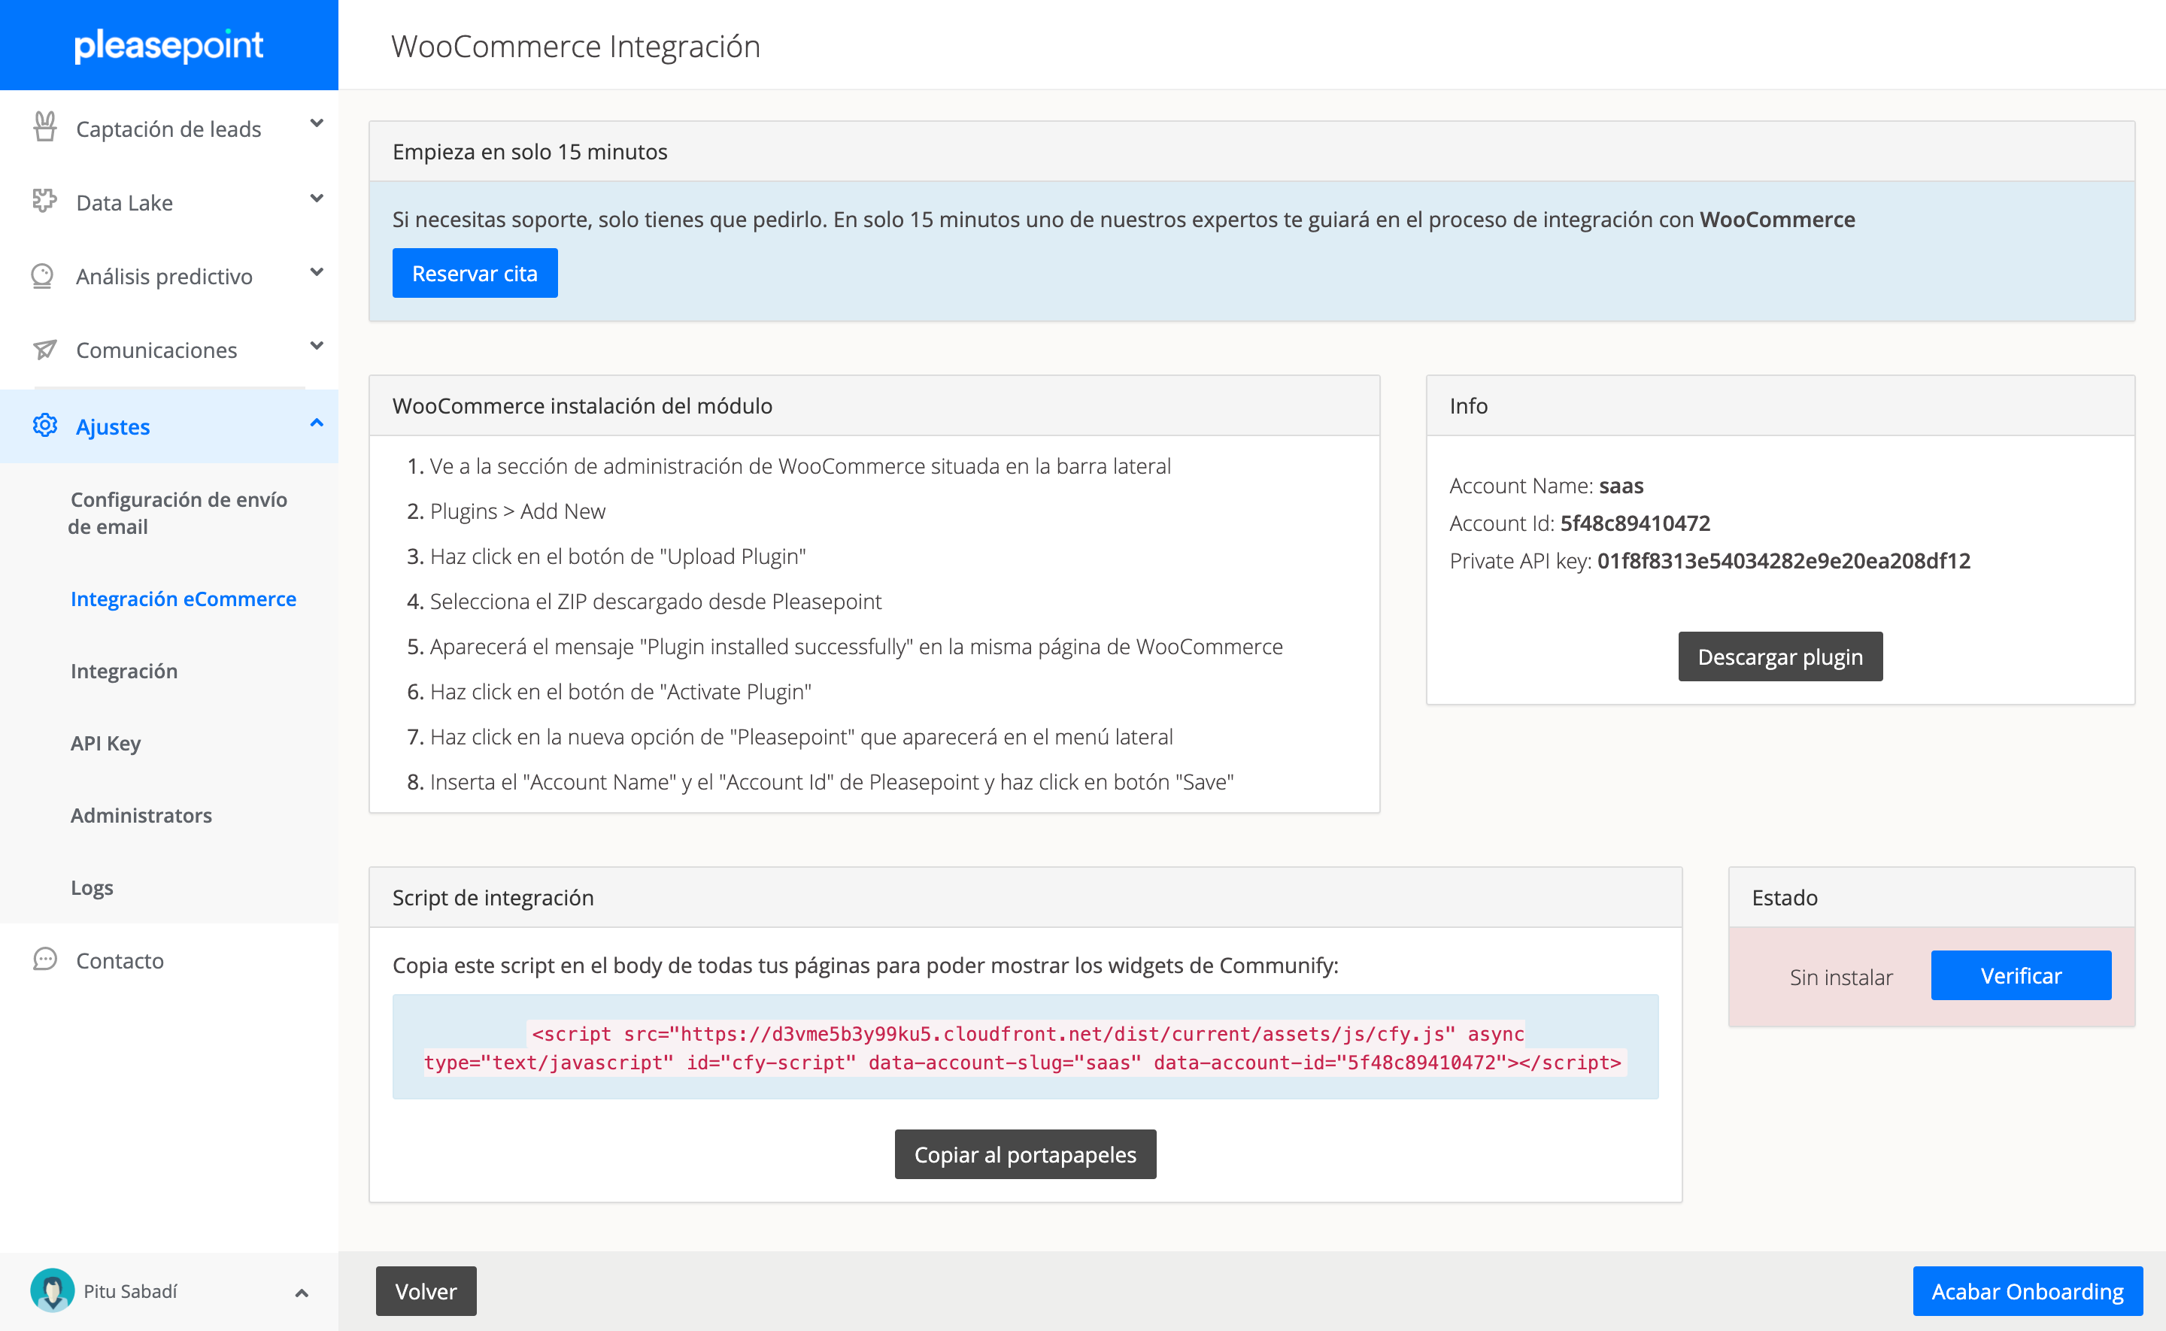Image resolution: width=2166 pixels, height=1331 pixels.
Task: Expand the Data Lake menu chevron
Action: 317,199
